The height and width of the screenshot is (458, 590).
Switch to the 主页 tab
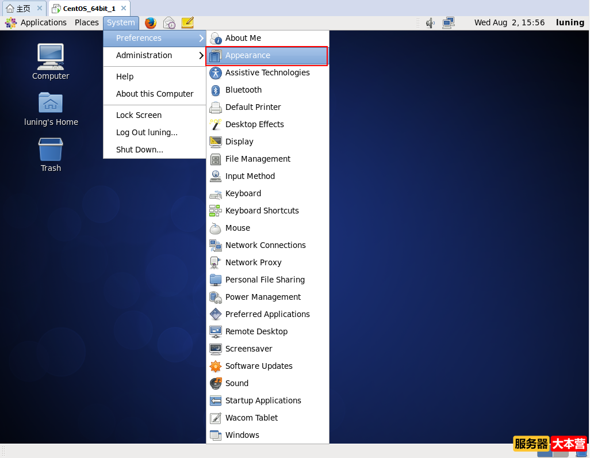click(x=19, y=9)
